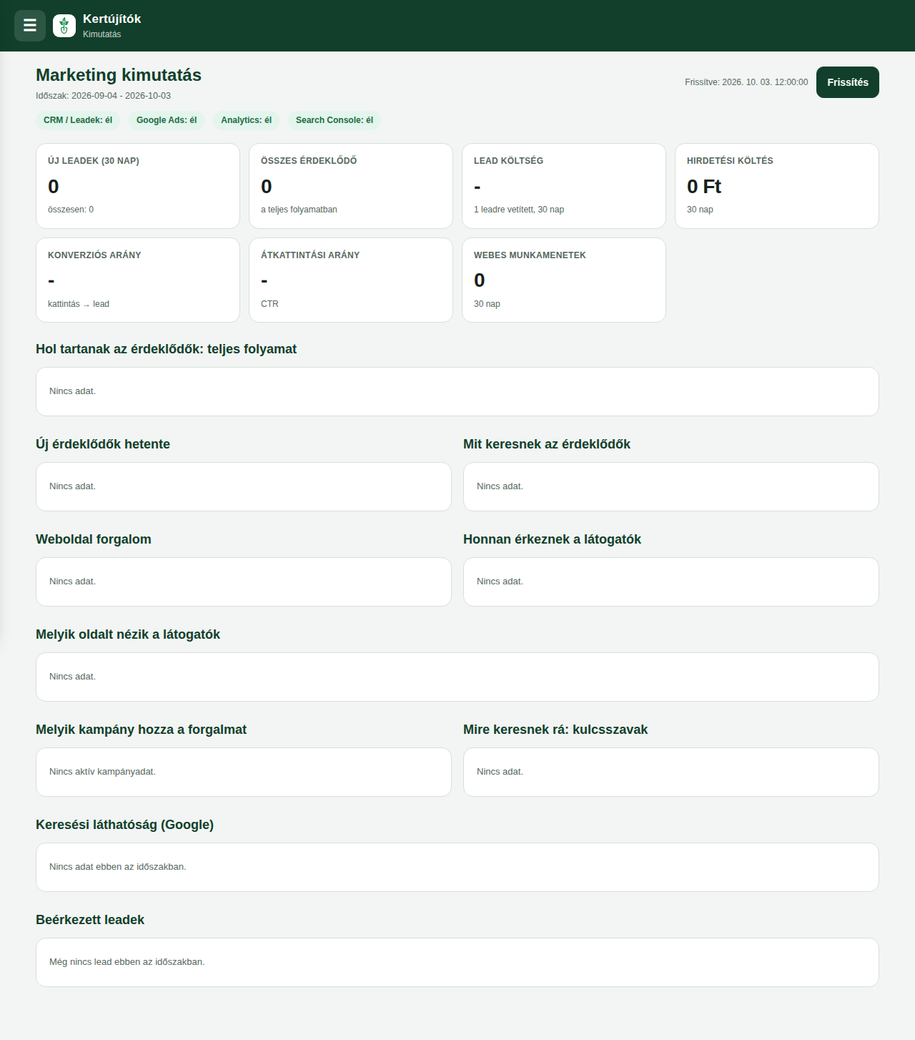
Task: Click the 'Melyik kampány hozza a forgalmat' heading
Action: click(x=141, y=730)
